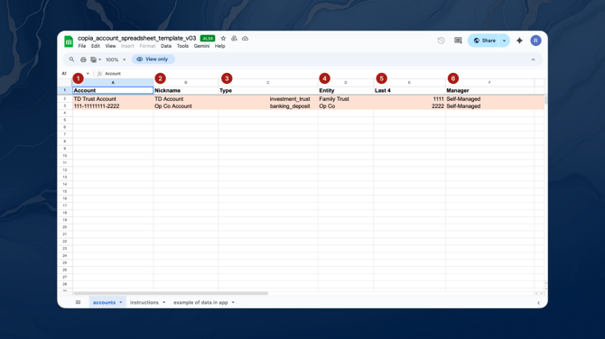Image resolution: width=605 pixels, height=339 pixels.
Task: Open the Name box dropdown arrow
Action: coord(88,74)
